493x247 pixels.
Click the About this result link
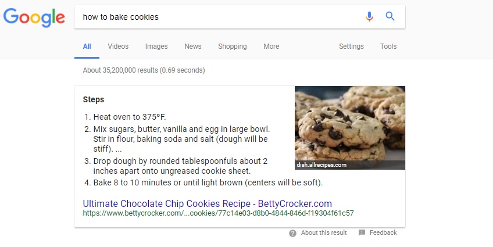click(x=324, y=232)
